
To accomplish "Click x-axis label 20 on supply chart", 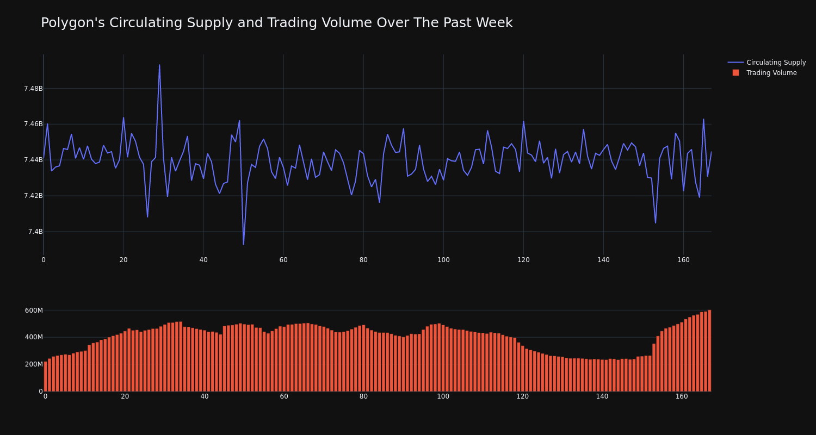I will [123, 260].
